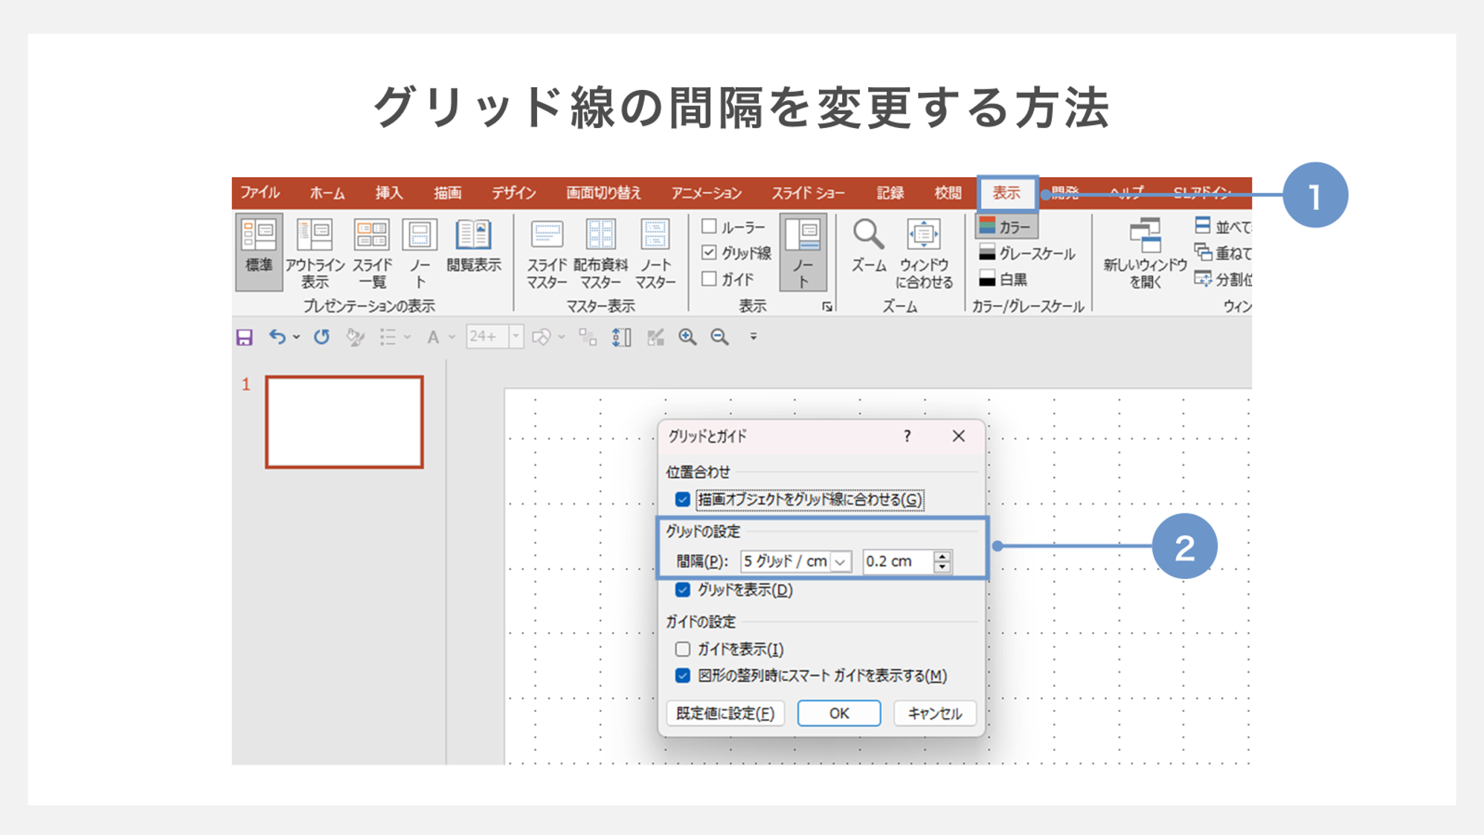This screenshot has width=1484, height=835.
Task: Click the save icon in quick access toolbar
Action: click(245, 337)
